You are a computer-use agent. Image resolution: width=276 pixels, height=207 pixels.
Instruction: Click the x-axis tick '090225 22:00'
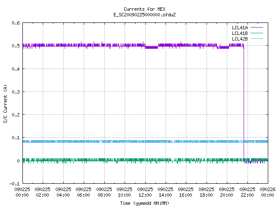[x=247, y=192]
